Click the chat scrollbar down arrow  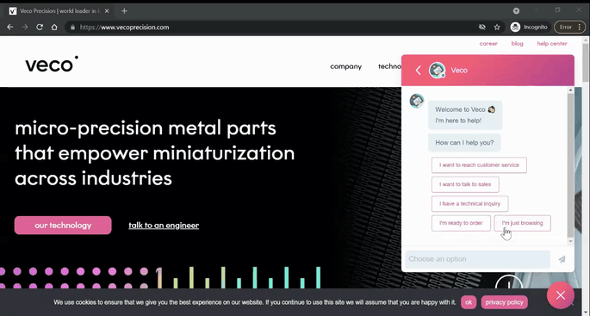click(x=571, y=241)
